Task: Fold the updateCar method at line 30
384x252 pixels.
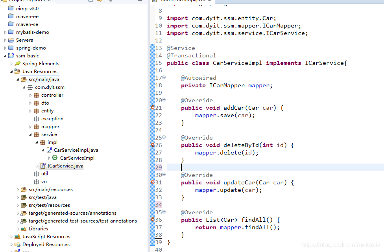Action: (164, 175)
